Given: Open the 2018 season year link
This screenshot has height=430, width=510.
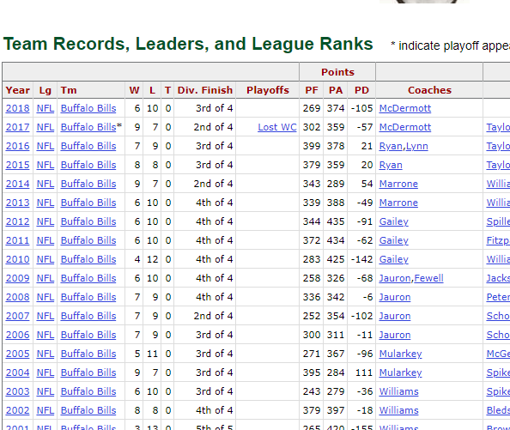Looking at the screenshot, I should point(17,108).
